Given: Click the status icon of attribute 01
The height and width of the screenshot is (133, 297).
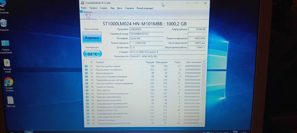Looking at the screenshot, I should 86,66.
